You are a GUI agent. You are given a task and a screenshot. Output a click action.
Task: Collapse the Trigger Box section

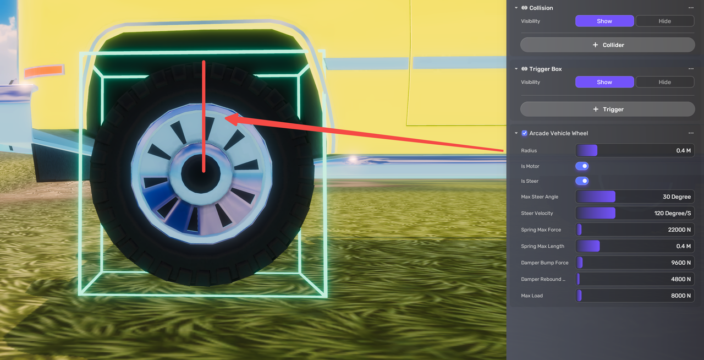pos(515,69)
